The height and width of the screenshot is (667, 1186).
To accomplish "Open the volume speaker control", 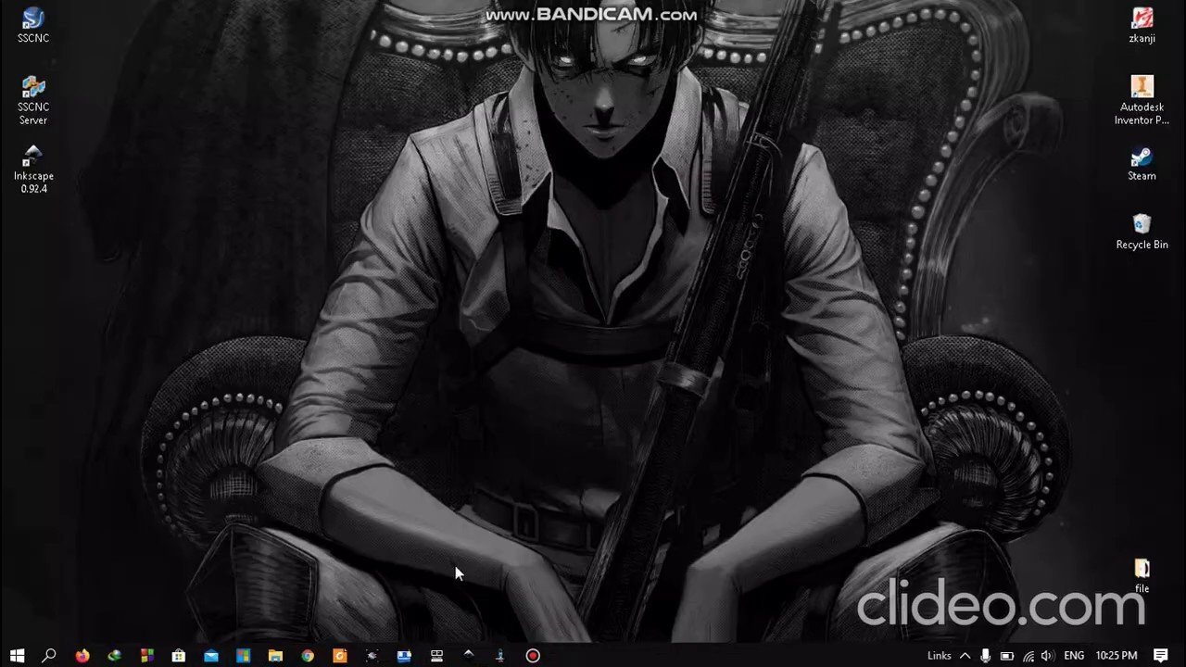I will click(1048, 656).
